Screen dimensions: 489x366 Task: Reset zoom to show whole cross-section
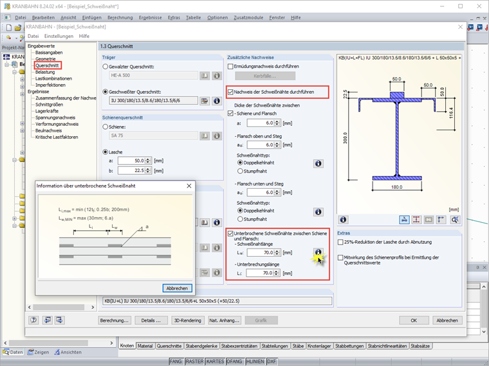click(455, 220)
